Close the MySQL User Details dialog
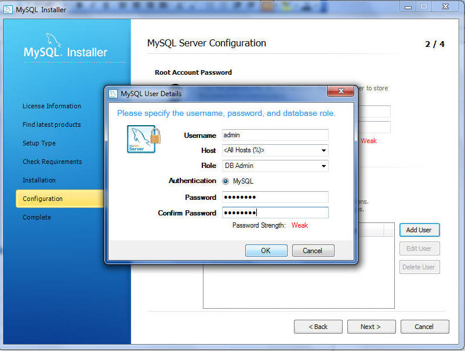 pyautogui.click(x=341, y=91)
